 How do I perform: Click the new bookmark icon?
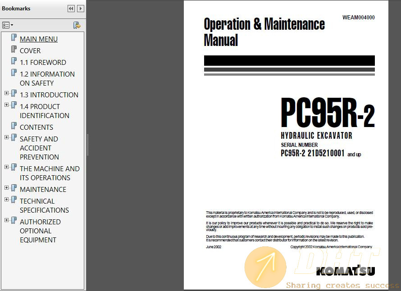pos(77,25)
